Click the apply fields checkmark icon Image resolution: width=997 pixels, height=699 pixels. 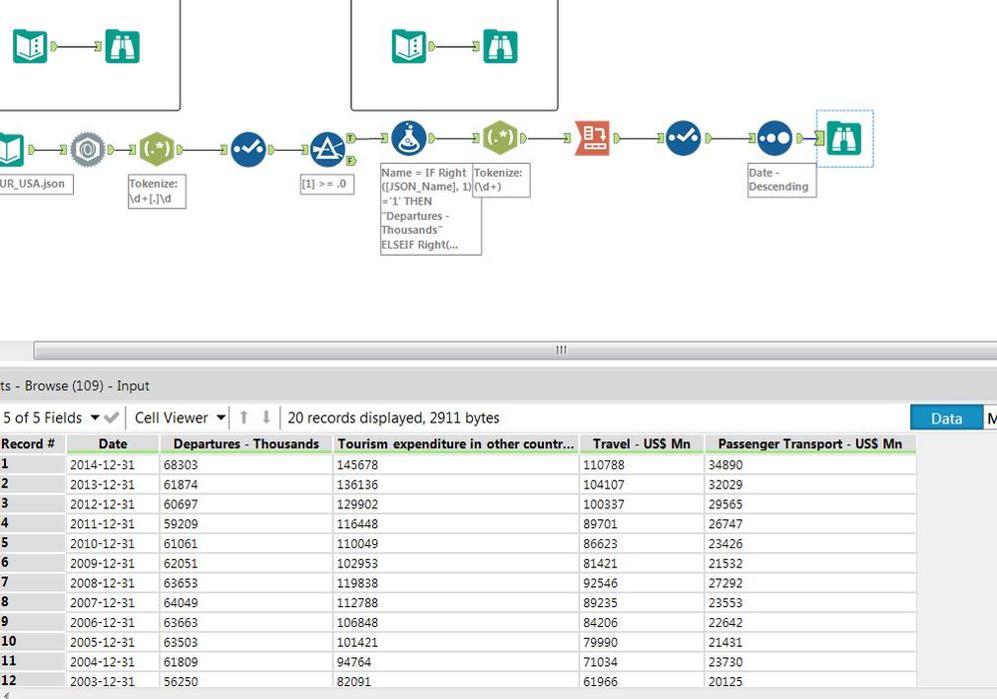tap(112, 417)
